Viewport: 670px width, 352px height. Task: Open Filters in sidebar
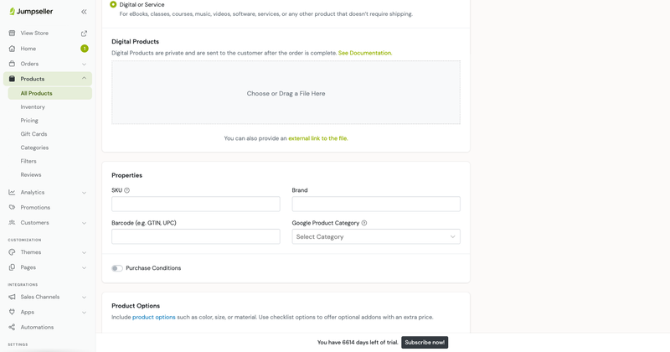[28, 161]
